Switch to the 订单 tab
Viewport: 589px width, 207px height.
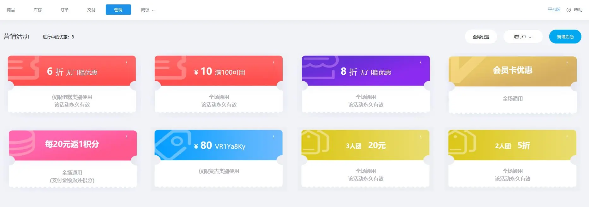point(64,10)
